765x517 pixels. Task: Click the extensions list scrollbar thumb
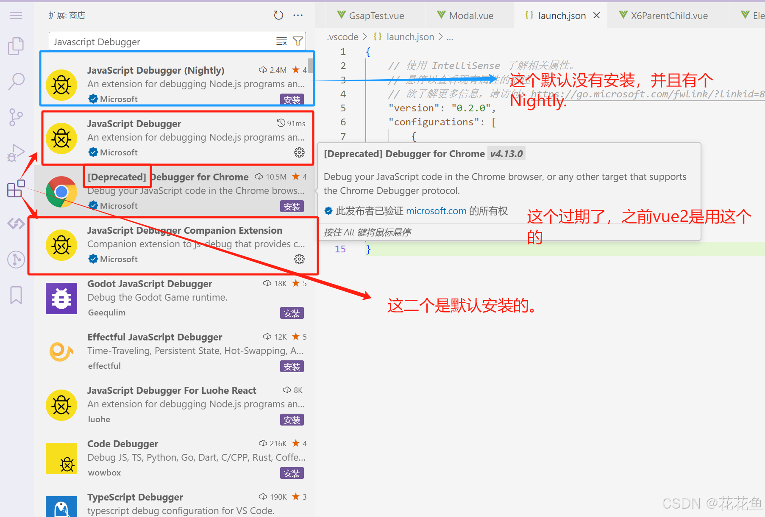(x=310, y=66)
